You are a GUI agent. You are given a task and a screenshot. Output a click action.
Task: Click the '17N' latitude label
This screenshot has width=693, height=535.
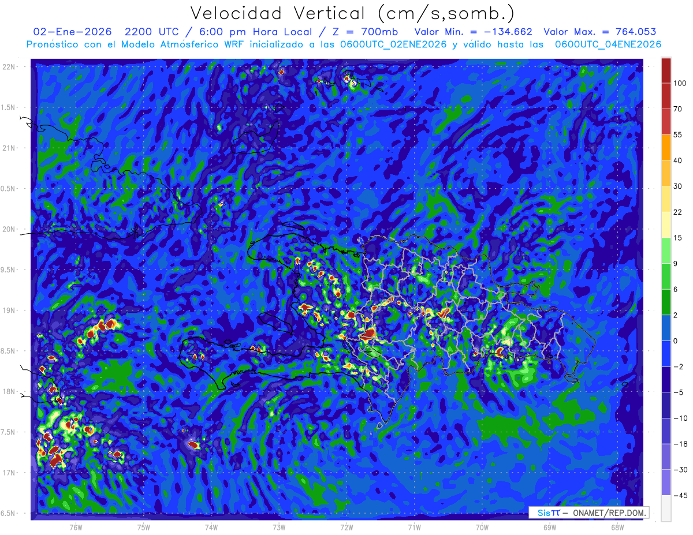point(10,473)
